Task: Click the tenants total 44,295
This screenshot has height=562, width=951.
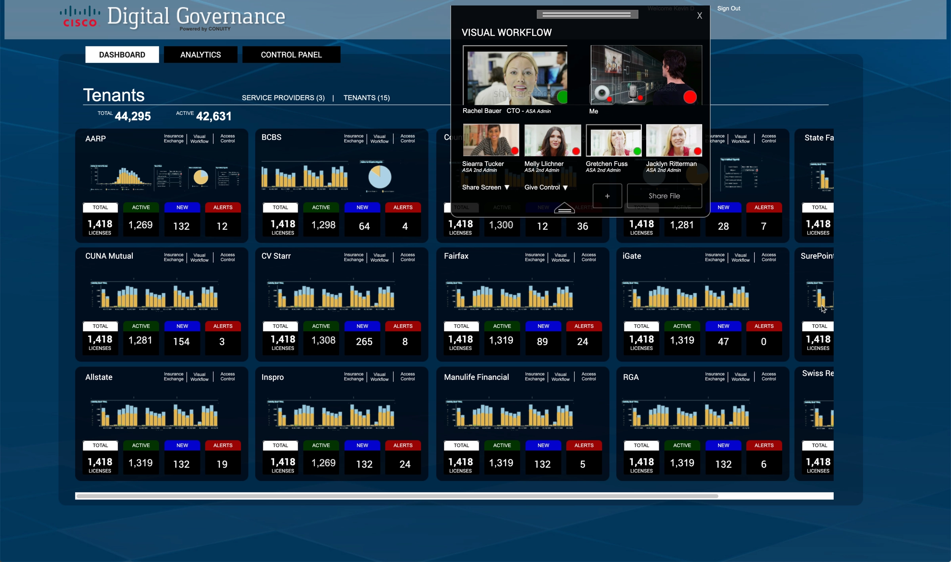Action: 133,116
